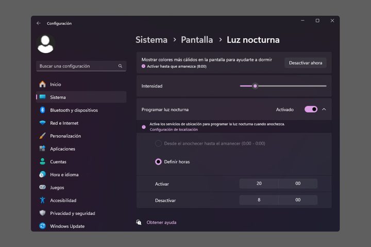Open Windows Update from sidebar

click(x=81, y=226)
